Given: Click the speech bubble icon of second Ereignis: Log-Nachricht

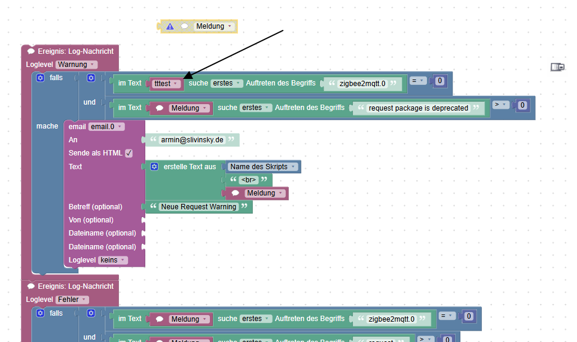Looking at the screenshot, I should click(x=31, y=286).
